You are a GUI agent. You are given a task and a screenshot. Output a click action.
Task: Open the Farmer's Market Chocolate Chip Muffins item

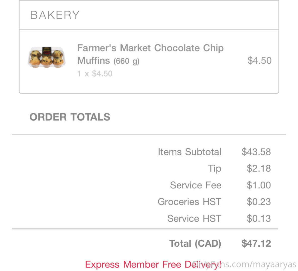150,54
